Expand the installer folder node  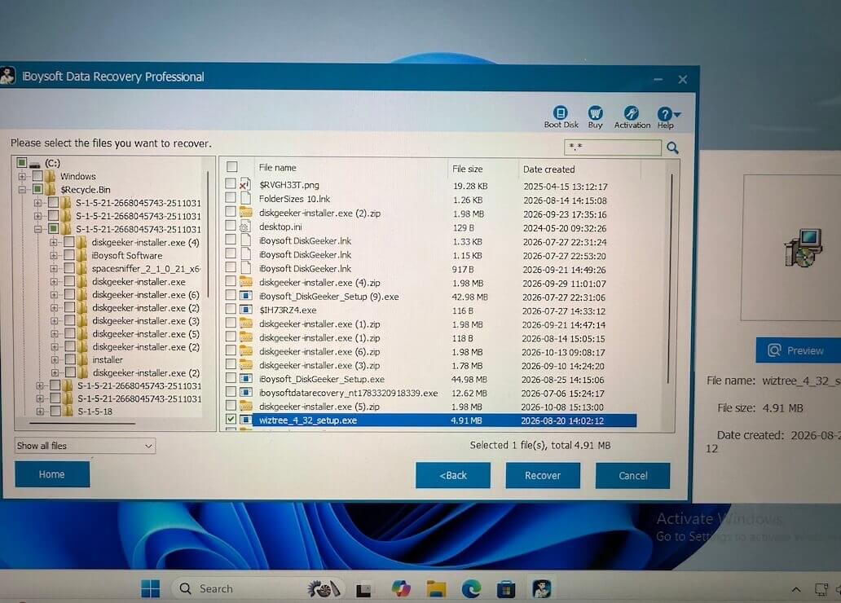pyautogui.click(x=55, y=359)
